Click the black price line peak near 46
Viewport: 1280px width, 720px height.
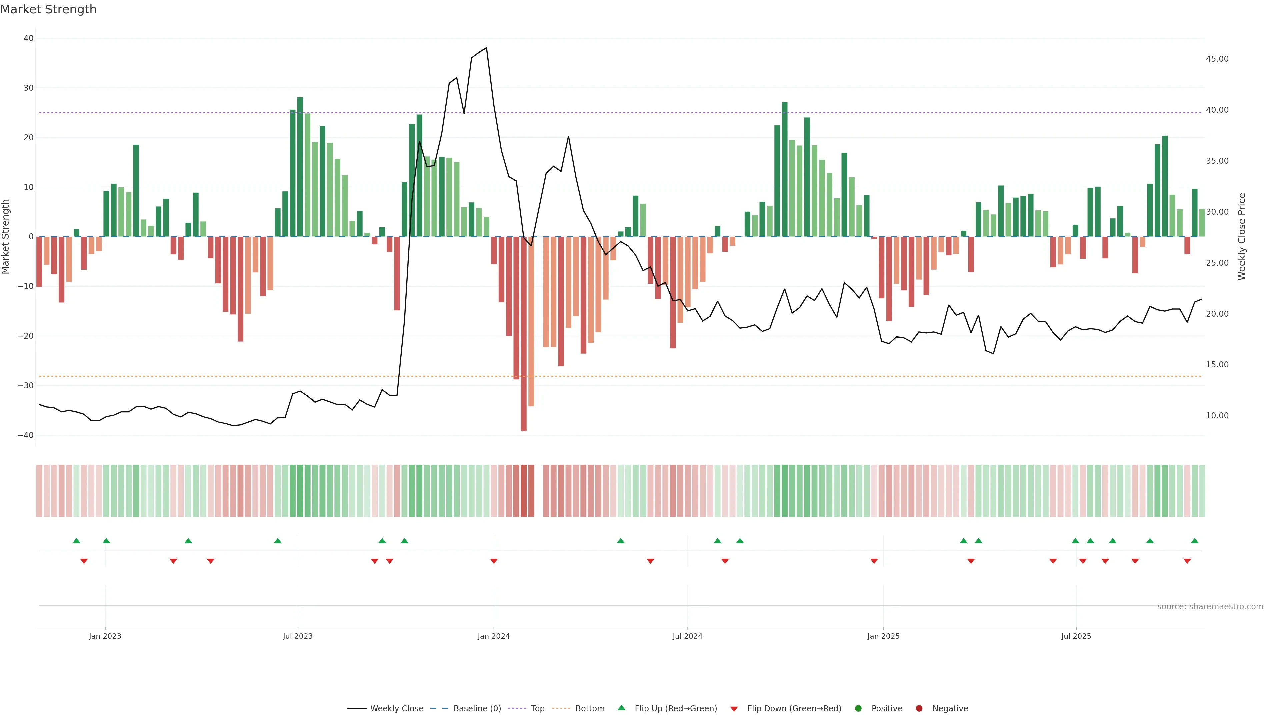(486, 48)
